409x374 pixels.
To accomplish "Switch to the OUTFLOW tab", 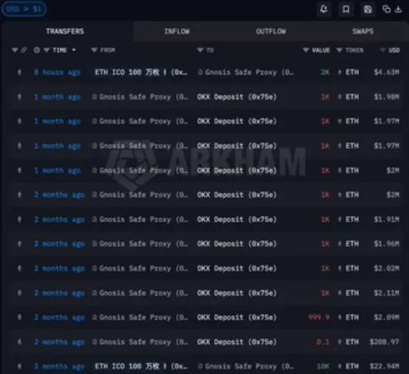I will [271, 32].
